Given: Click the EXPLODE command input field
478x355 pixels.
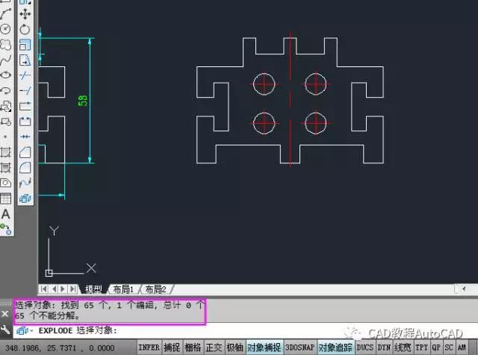Looking at the screenshot, I should click(x=244, y=330).
